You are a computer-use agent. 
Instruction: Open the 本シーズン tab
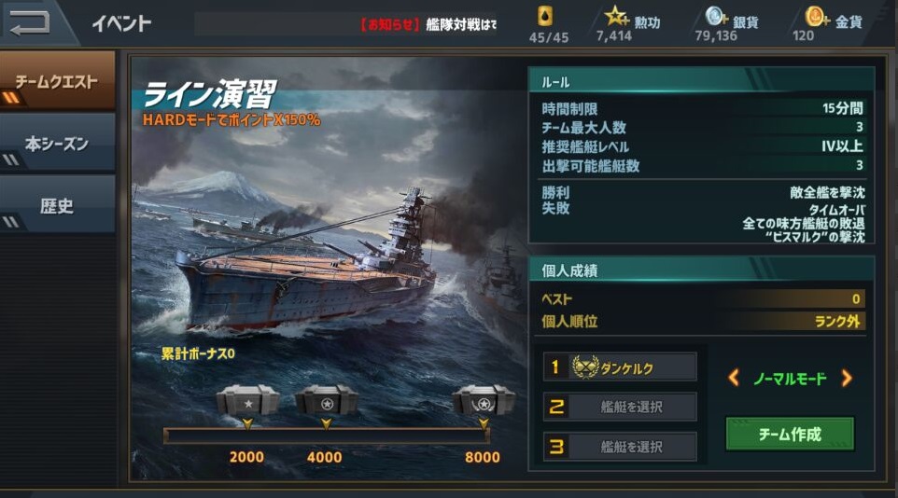(57, 143)
